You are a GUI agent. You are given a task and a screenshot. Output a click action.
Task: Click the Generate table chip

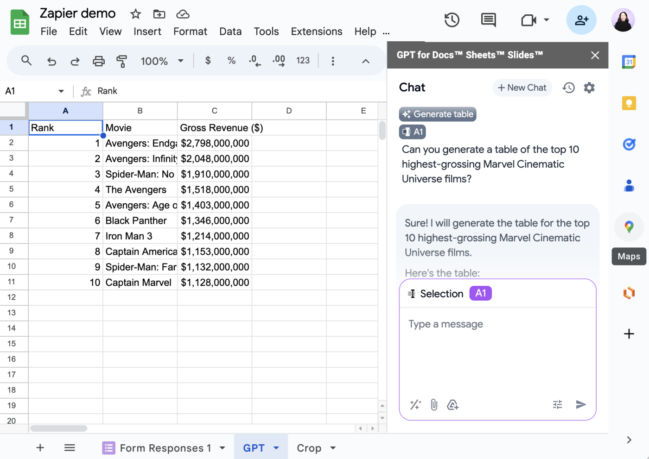[x=438, y=114]
